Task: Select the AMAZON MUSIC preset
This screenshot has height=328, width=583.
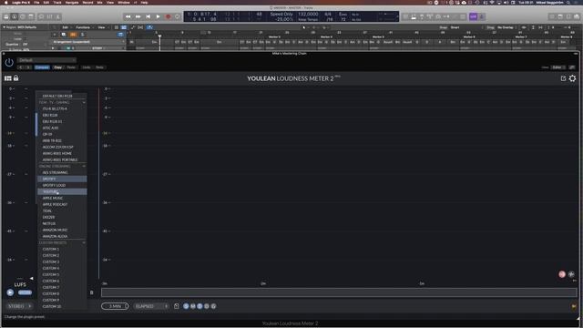Action: (62, 230)
